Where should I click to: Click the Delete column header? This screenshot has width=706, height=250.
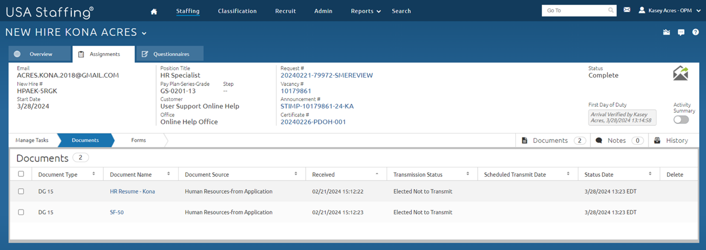(x=675, y=174)
